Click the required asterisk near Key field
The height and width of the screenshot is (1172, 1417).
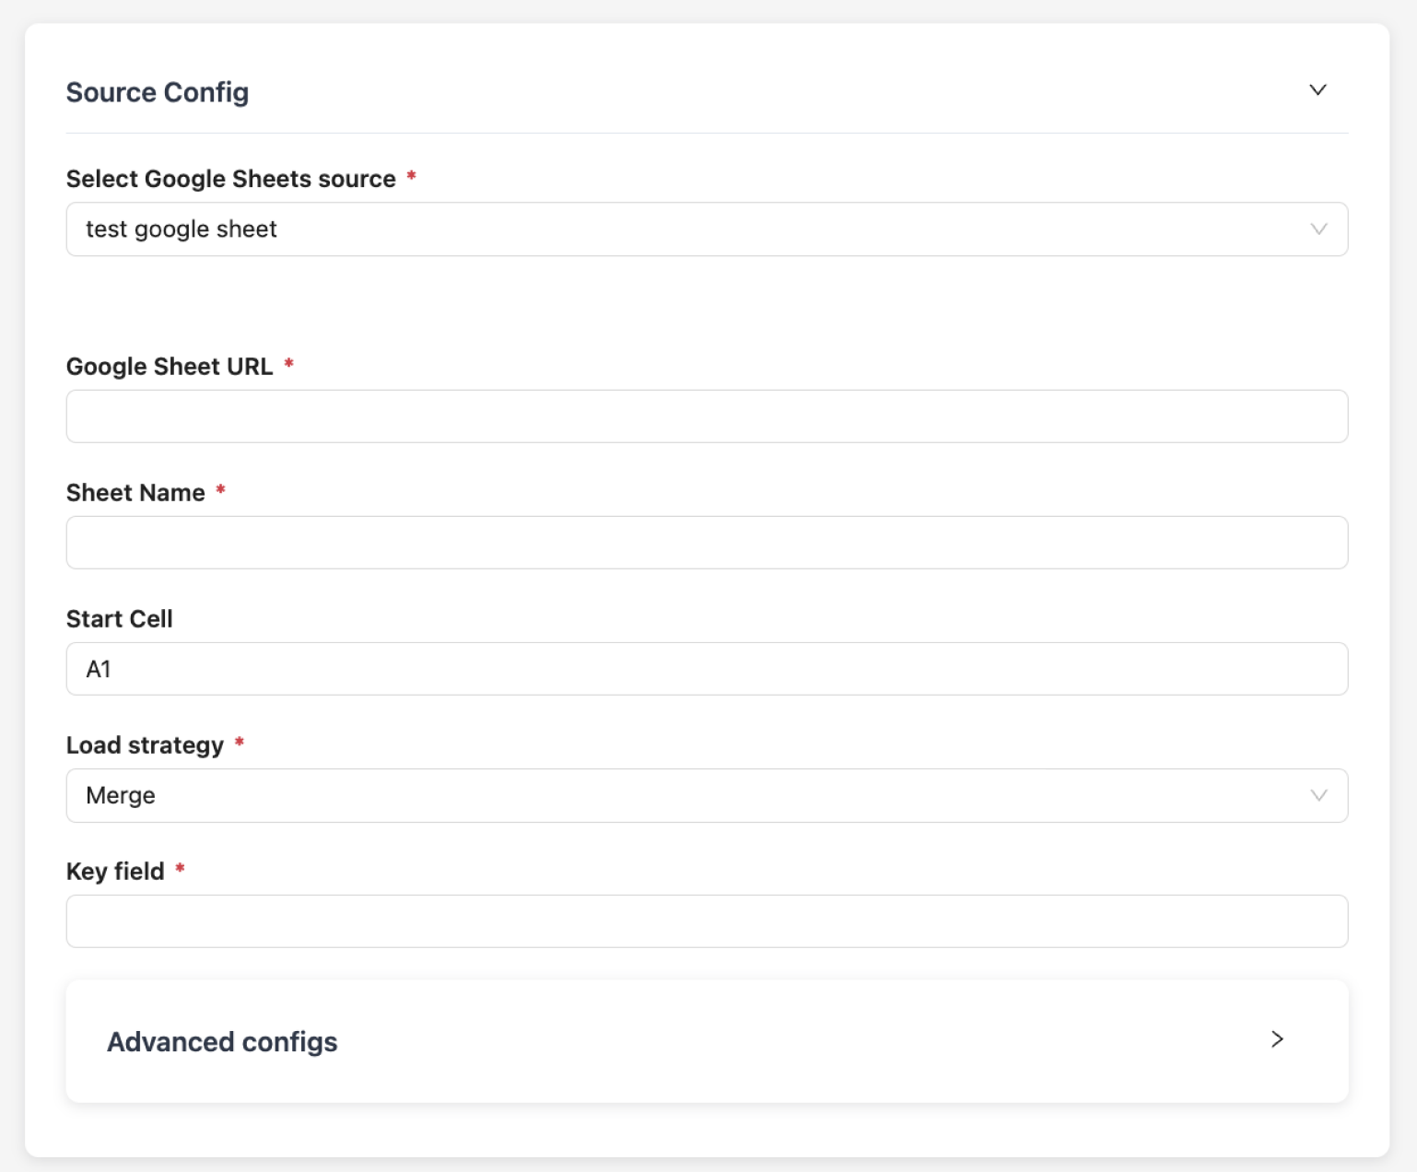click(x=181, y=869)
